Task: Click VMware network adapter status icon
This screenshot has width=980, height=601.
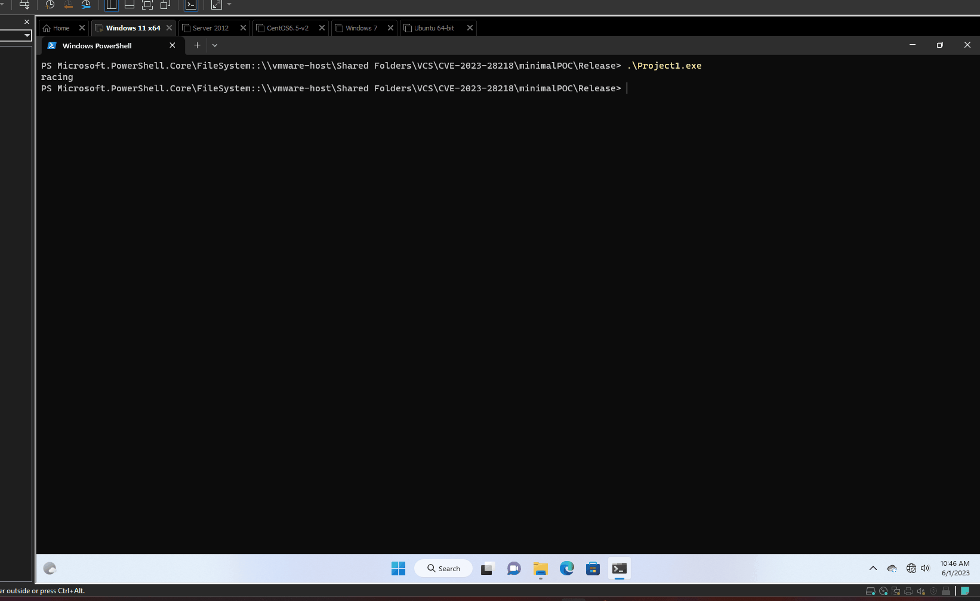Action: (896, 591)
